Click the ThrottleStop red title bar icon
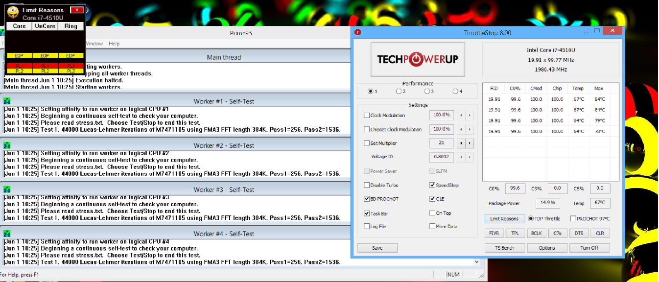The image size is (659, 282). tap(358, 32)
